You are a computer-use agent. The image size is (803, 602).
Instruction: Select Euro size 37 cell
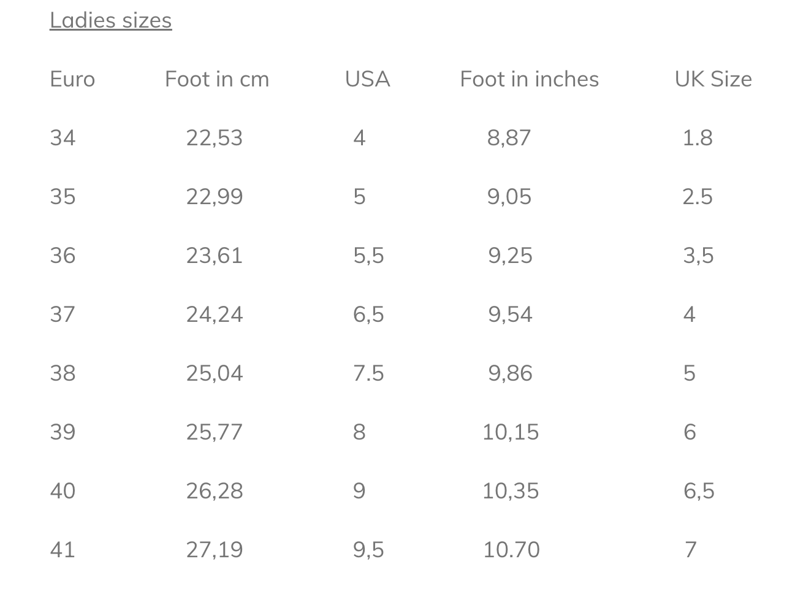63,314
